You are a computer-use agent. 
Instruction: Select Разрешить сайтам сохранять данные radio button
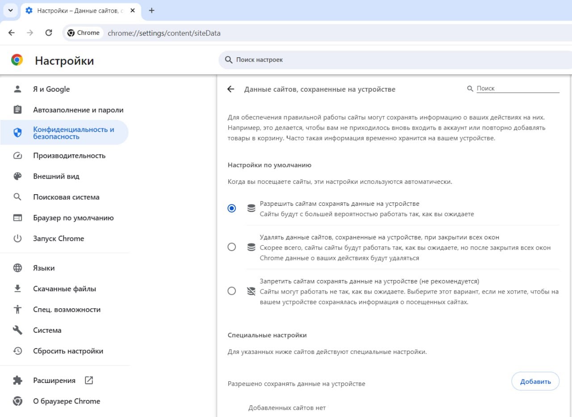tap(231, 208)
